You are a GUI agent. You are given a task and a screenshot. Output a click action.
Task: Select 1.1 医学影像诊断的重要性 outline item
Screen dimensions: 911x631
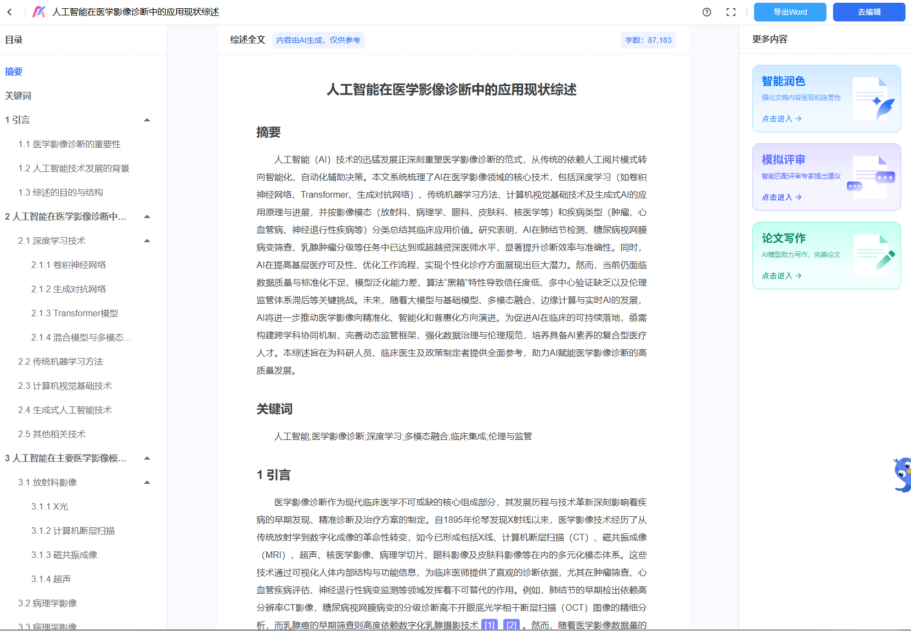[69, 144]
